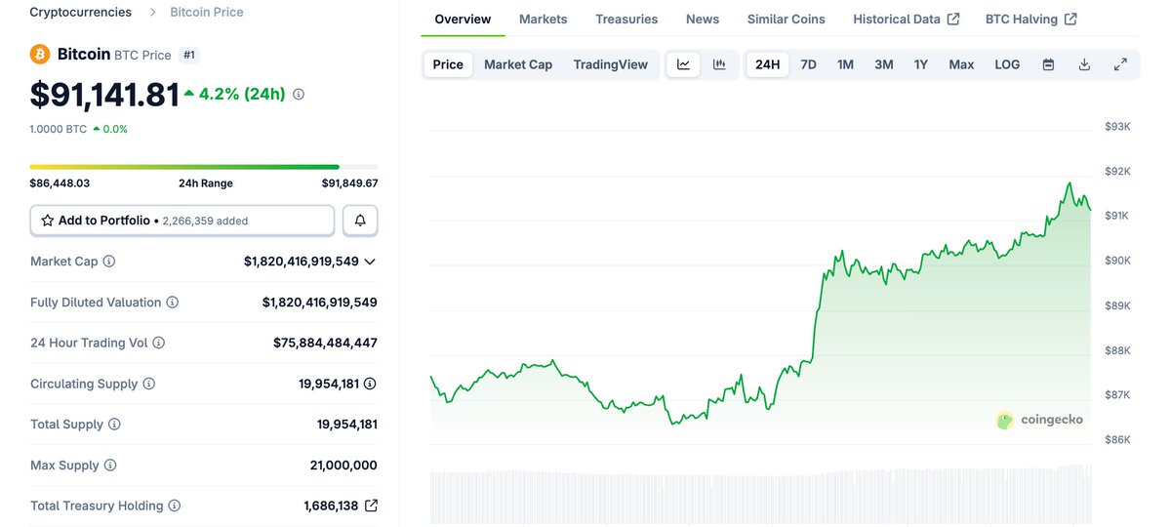Toggle the LOG scale on chart

1007,64
